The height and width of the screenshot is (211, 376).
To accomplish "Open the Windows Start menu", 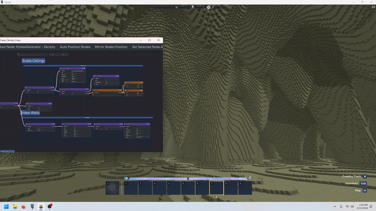I will [x=6, y=207].
